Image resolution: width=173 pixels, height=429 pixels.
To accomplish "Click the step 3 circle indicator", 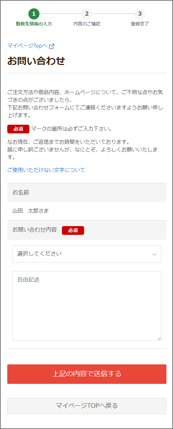I will pyautogui.click(x=140, y=14).
